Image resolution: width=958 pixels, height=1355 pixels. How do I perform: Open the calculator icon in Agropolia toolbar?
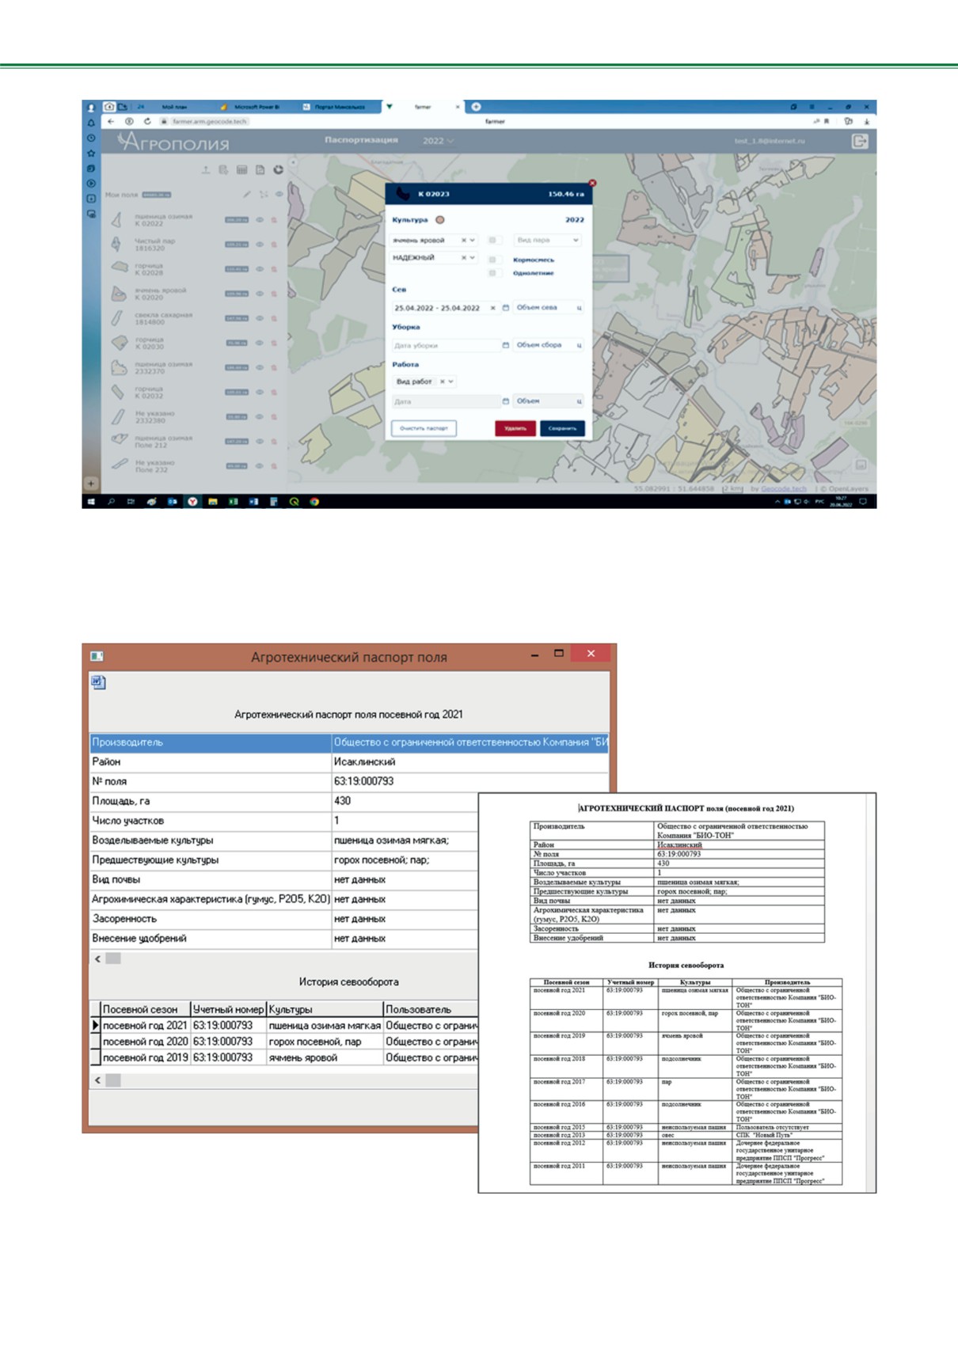pyautogui.click(x=241, y=170)
